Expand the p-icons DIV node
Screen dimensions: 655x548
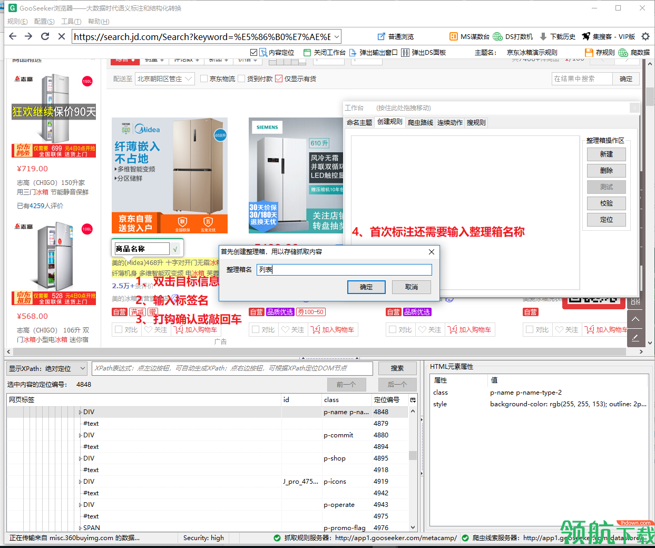80,482
